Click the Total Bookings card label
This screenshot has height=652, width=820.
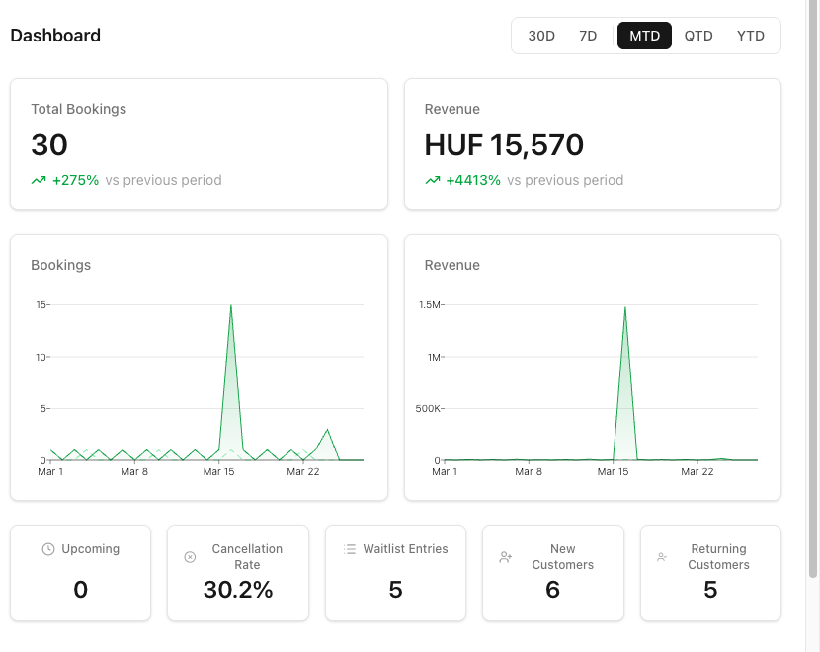(x=78, y=109)
